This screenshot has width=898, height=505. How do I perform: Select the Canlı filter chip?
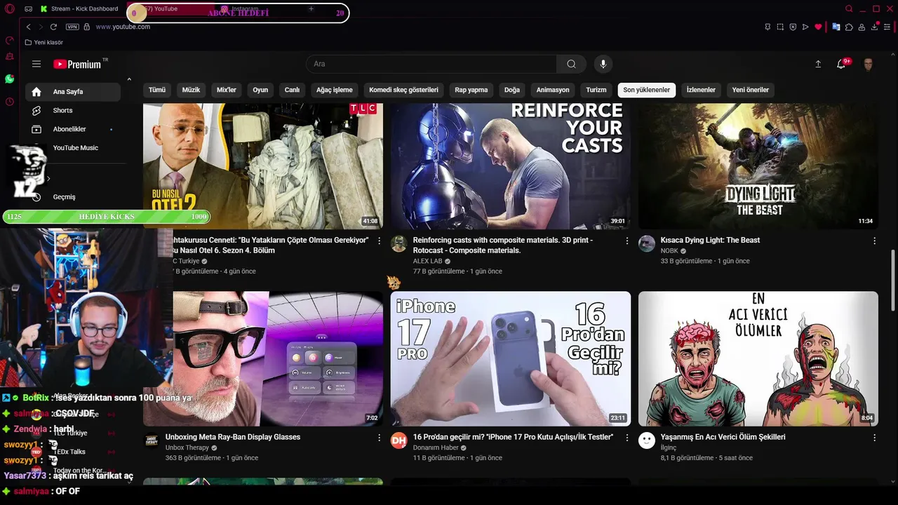tap(292, 90)
